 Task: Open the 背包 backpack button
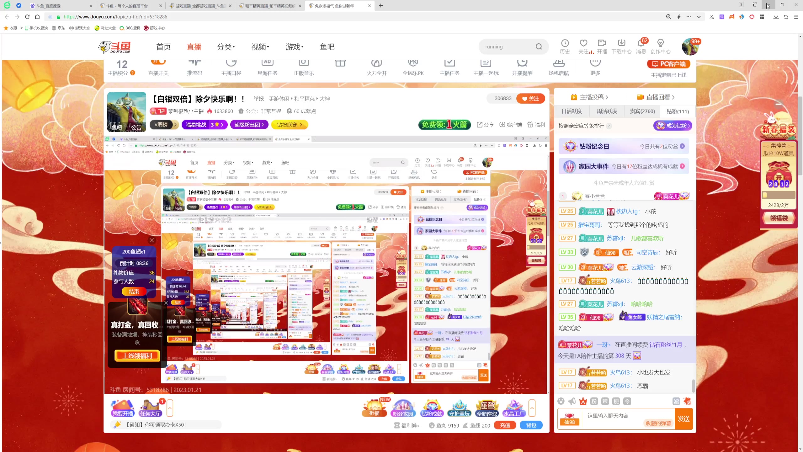pyautogui.click(x=531, y=425)
